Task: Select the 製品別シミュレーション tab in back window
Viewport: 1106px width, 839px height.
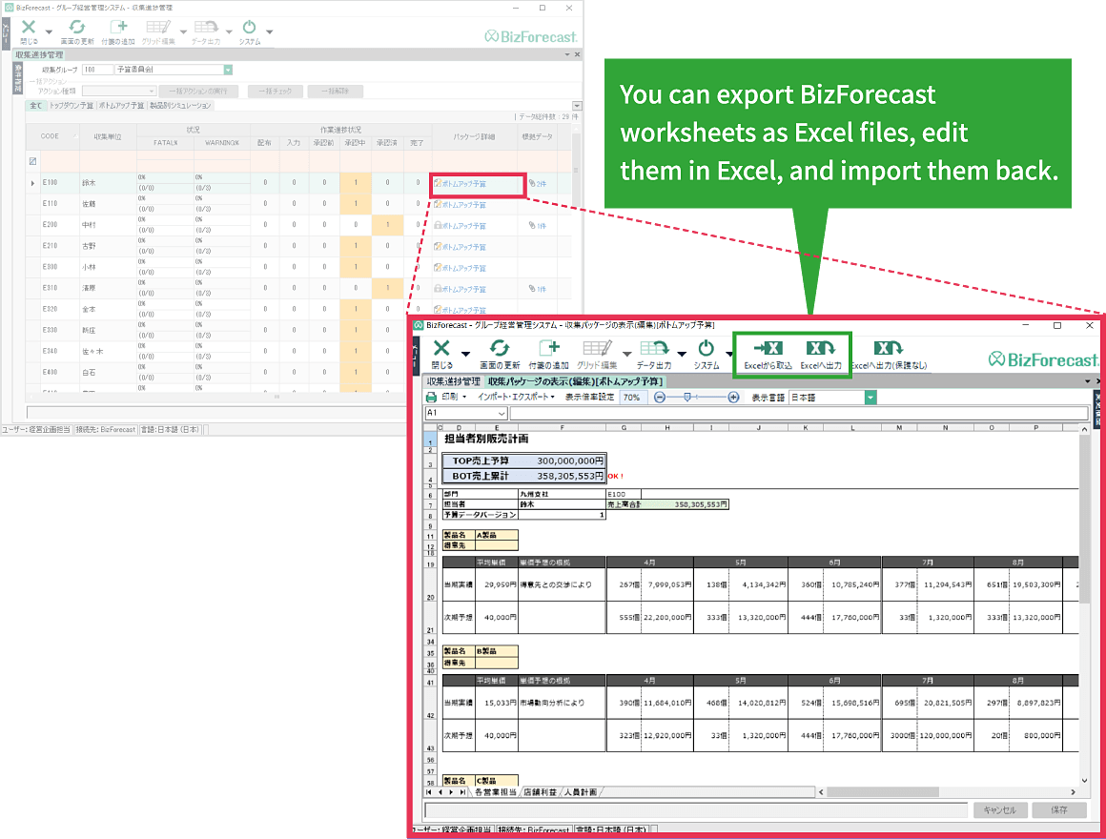Action: tap(180, 106)
